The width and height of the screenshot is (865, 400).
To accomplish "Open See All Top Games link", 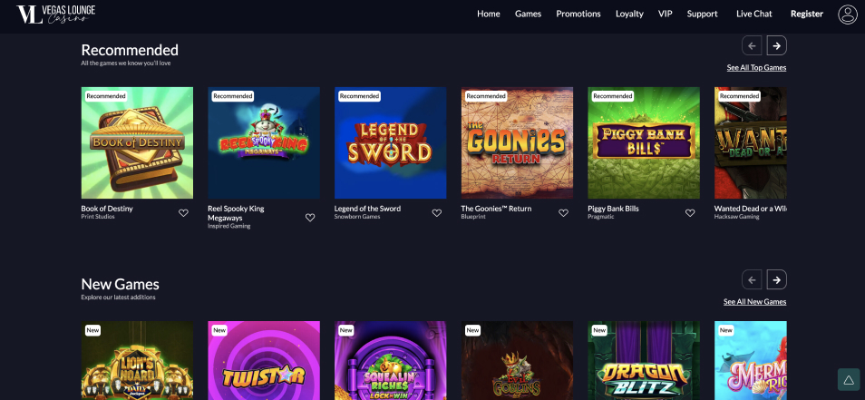I will (756, 68).
